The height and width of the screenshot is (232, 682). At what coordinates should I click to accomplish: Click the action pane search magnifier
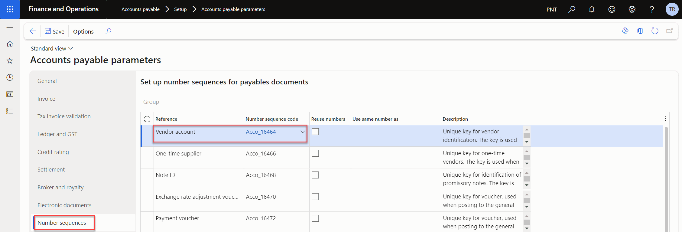[108, 31]
